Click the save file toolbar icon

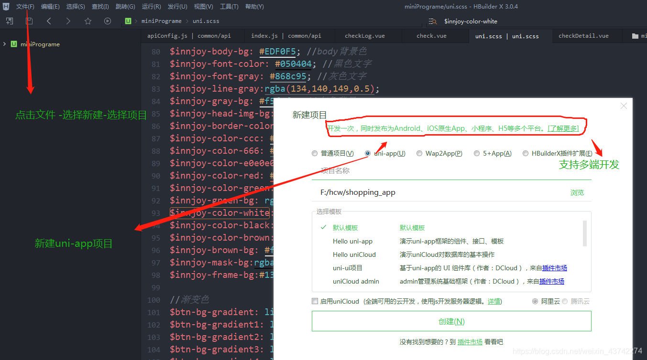click(x=29, y=21)
